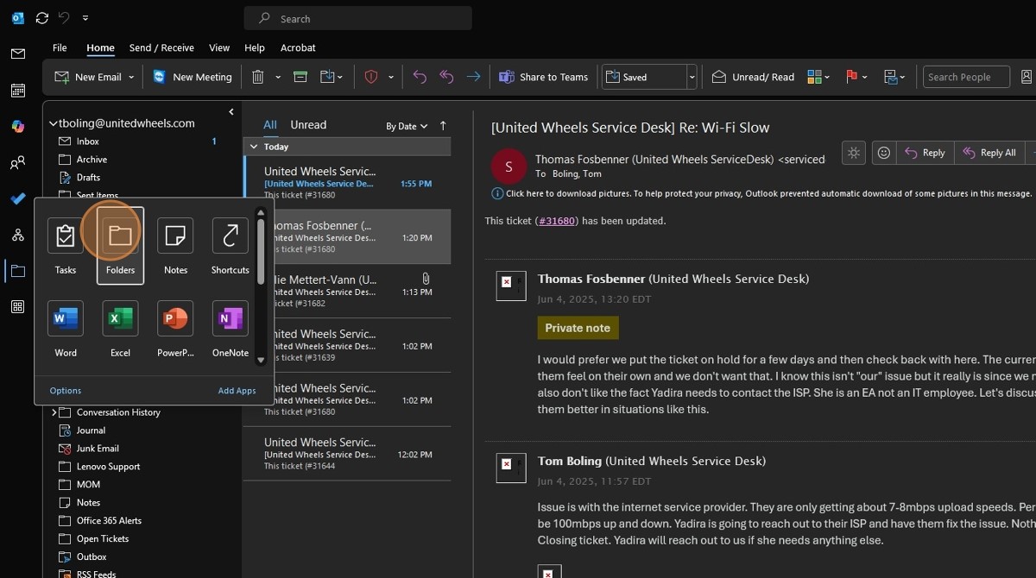Click the New Email button
1036x578 pixels.
tap(88, 77)
